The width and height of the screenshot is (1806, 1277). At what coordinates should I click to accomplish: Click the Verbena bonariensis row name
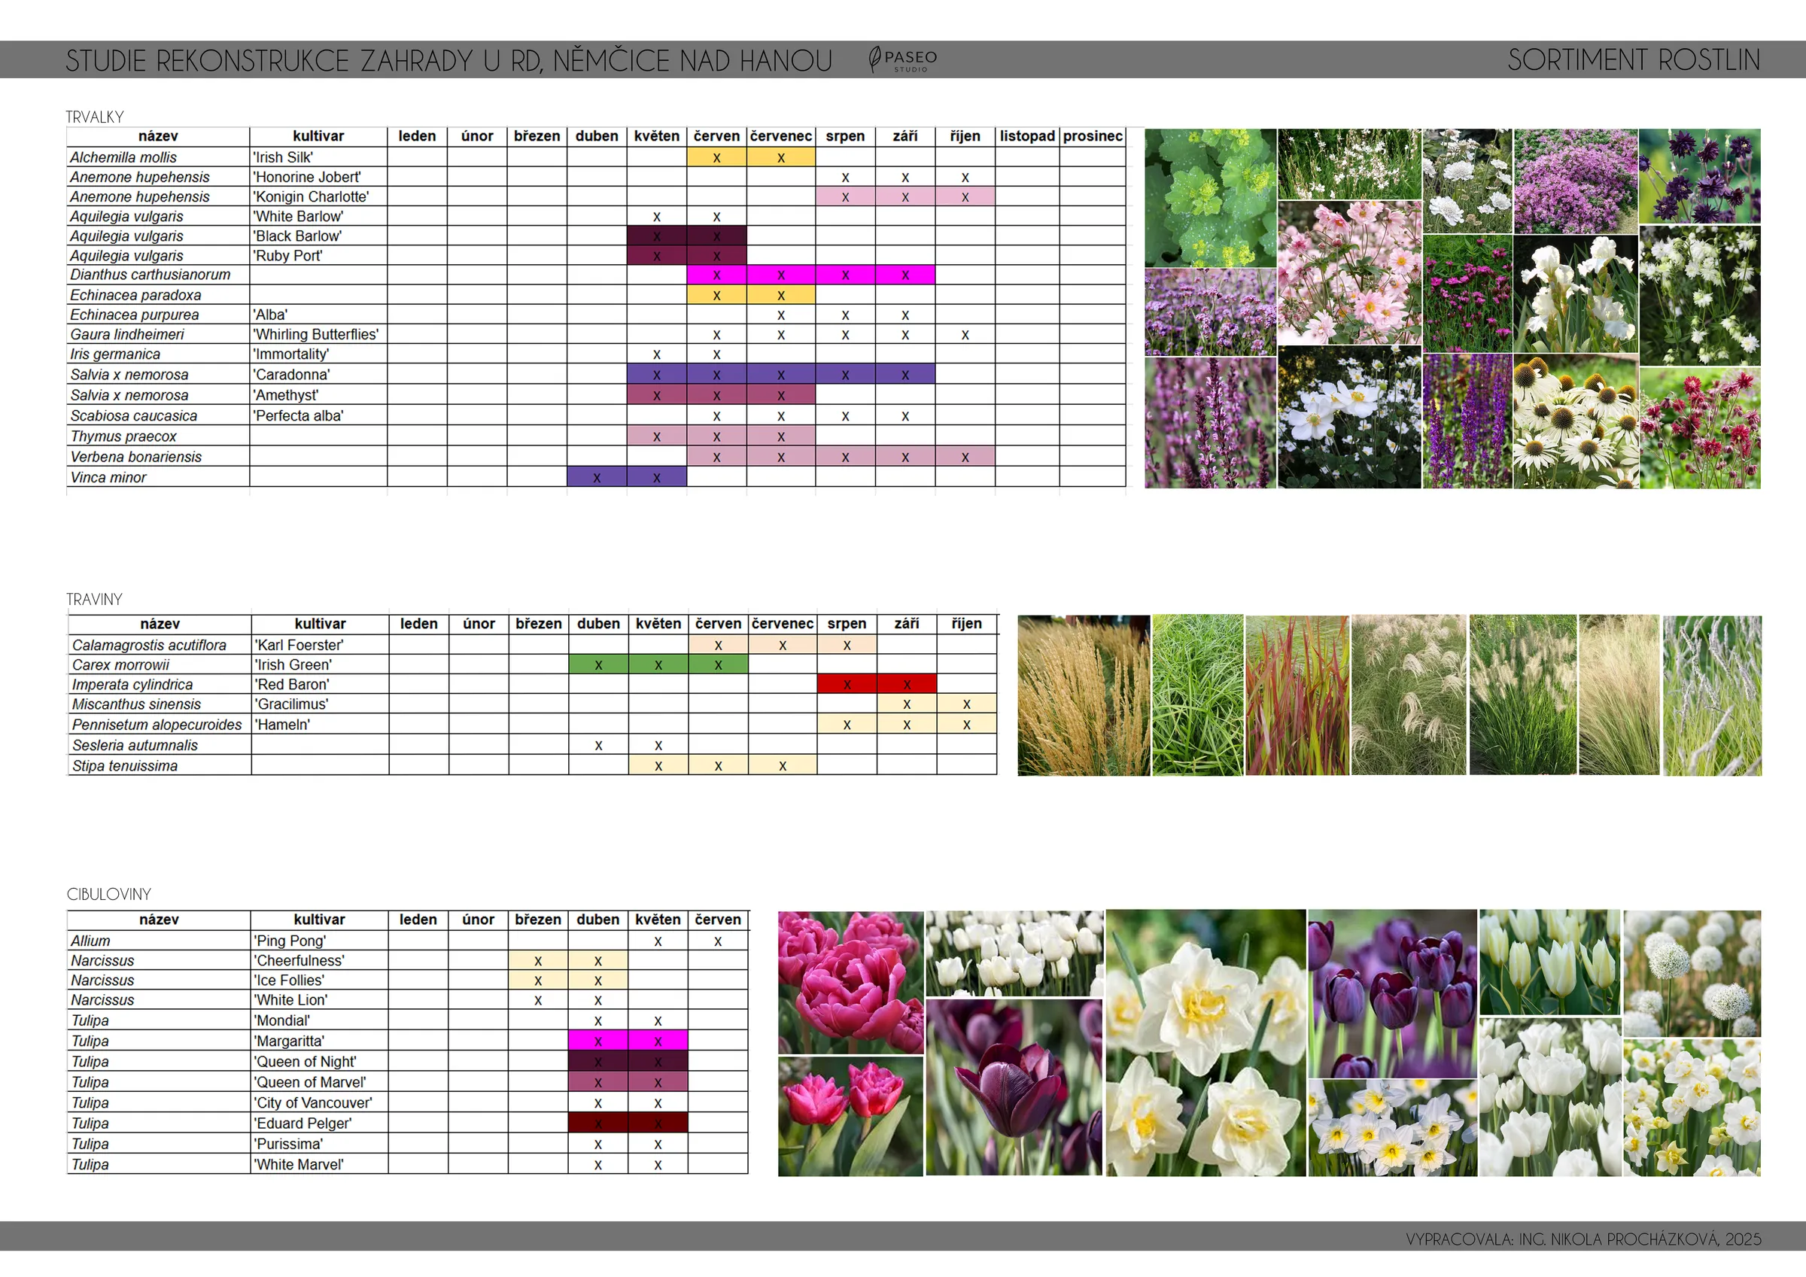(136, 456)
